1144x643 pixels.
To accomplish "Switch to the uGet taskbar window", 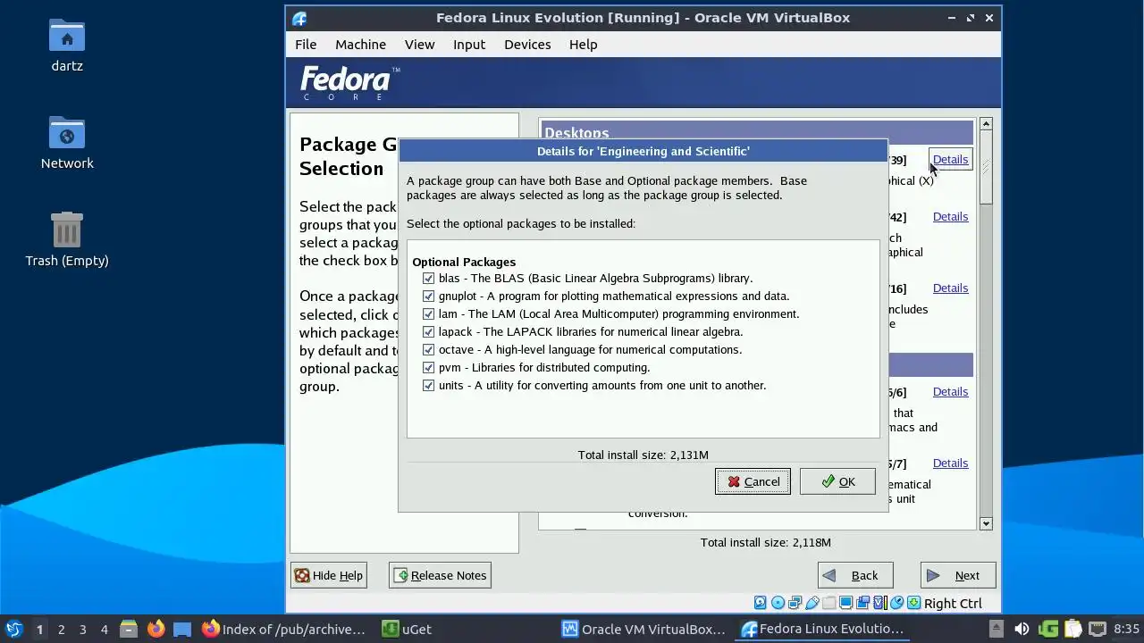I will (408, 629).
